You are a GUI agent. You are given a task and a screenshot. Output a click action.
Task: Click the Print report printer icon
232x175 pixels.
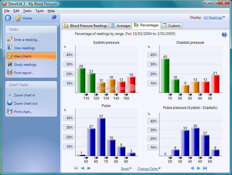point(10,73)
